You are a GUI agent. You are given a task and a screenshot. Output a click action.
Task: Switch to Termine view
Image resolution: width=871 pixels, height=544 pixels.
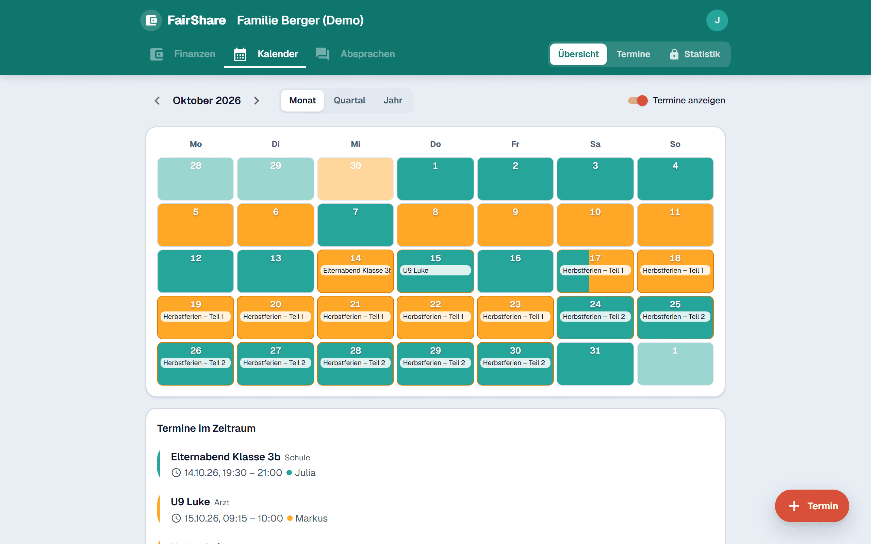633,54
